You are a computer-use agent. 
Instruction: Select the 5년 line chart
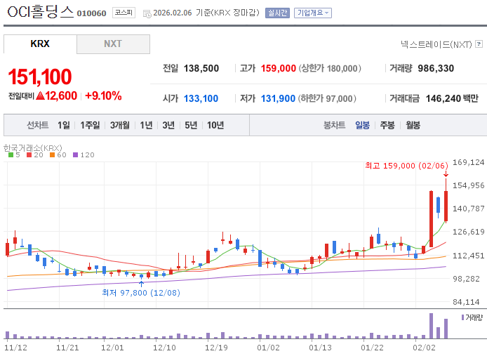coord(191,125)
